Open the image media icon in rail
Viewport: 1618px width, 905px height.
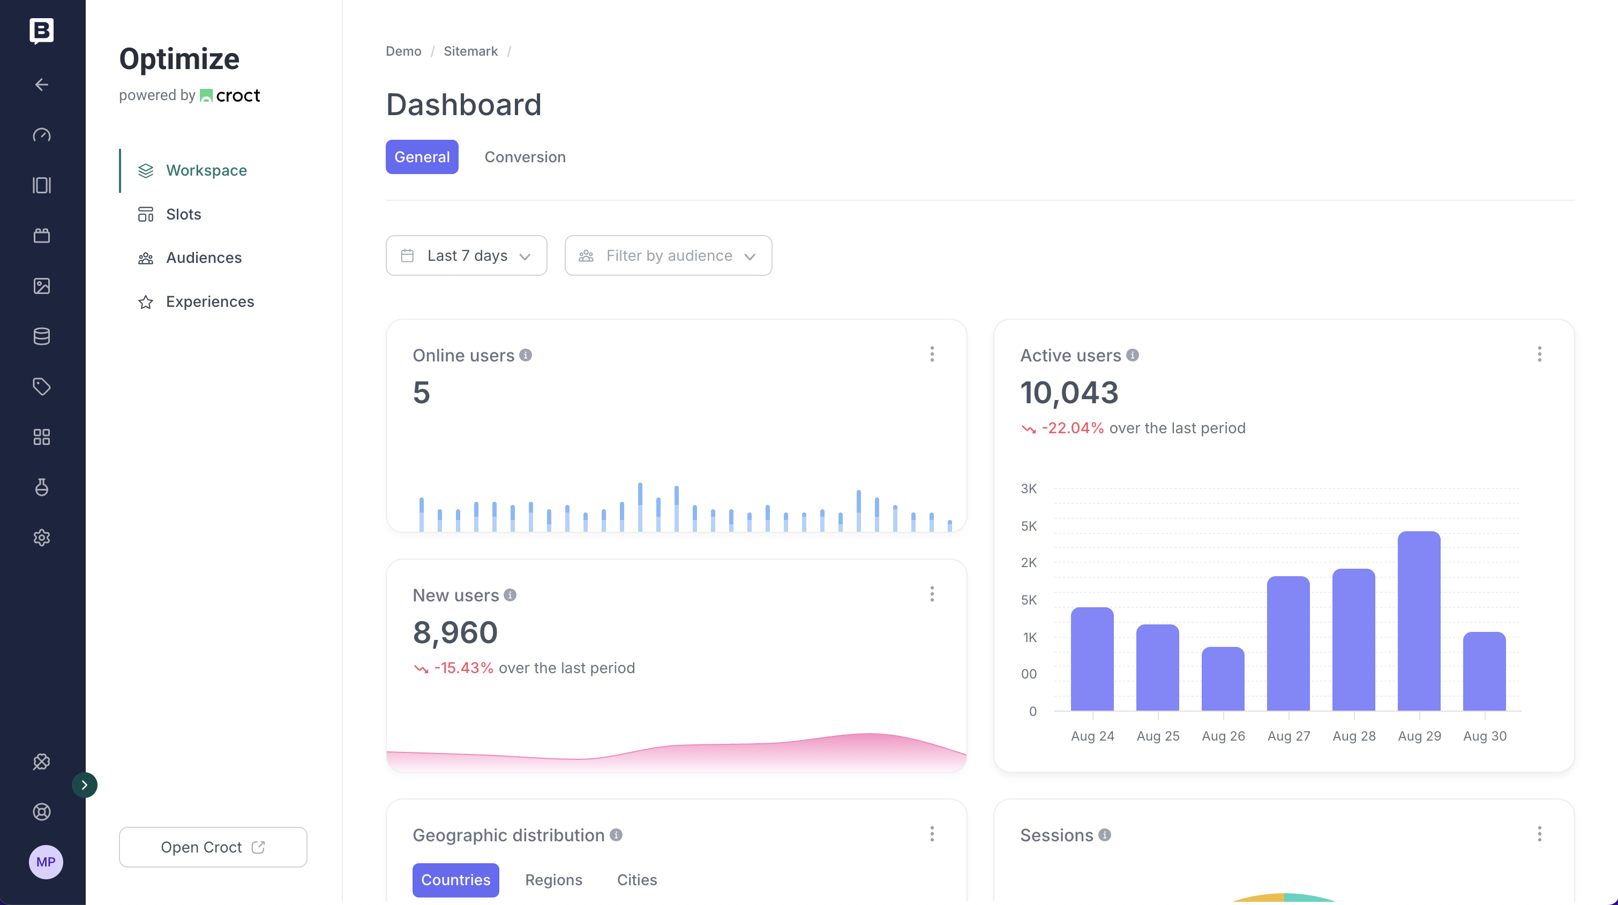[41, 286]
